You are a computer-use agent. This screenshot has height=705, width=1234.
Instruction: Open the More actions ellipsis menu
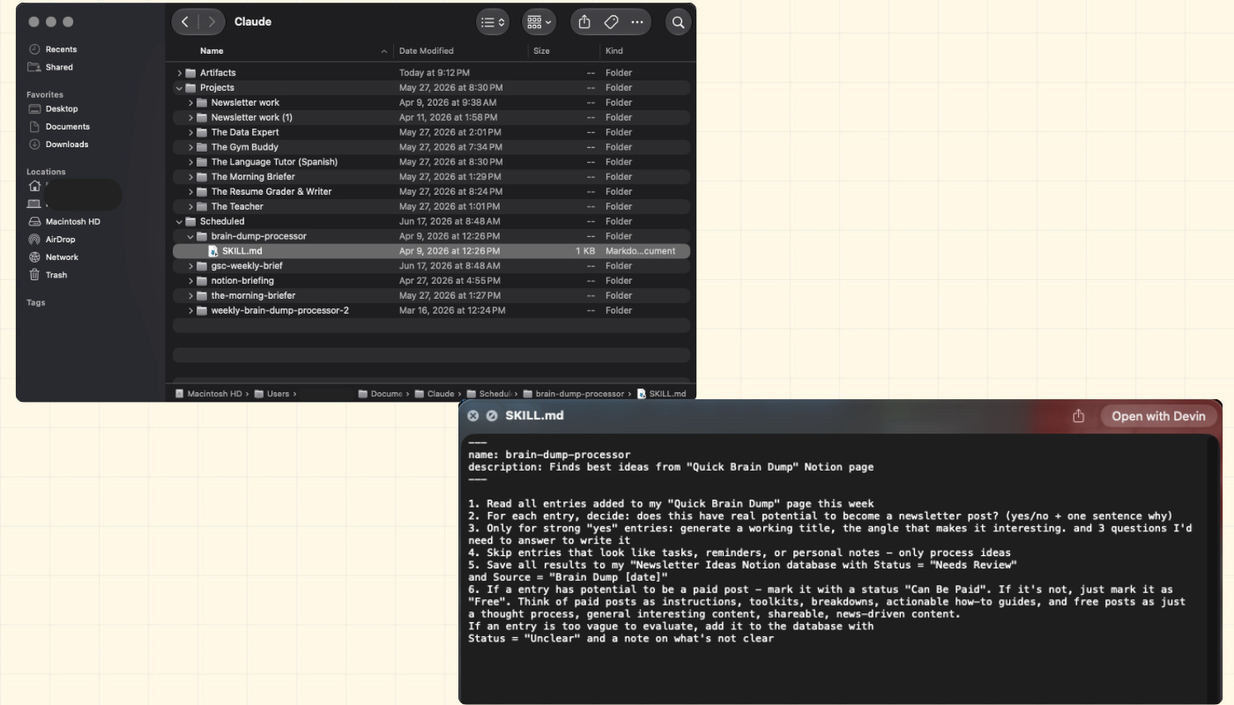637,22
